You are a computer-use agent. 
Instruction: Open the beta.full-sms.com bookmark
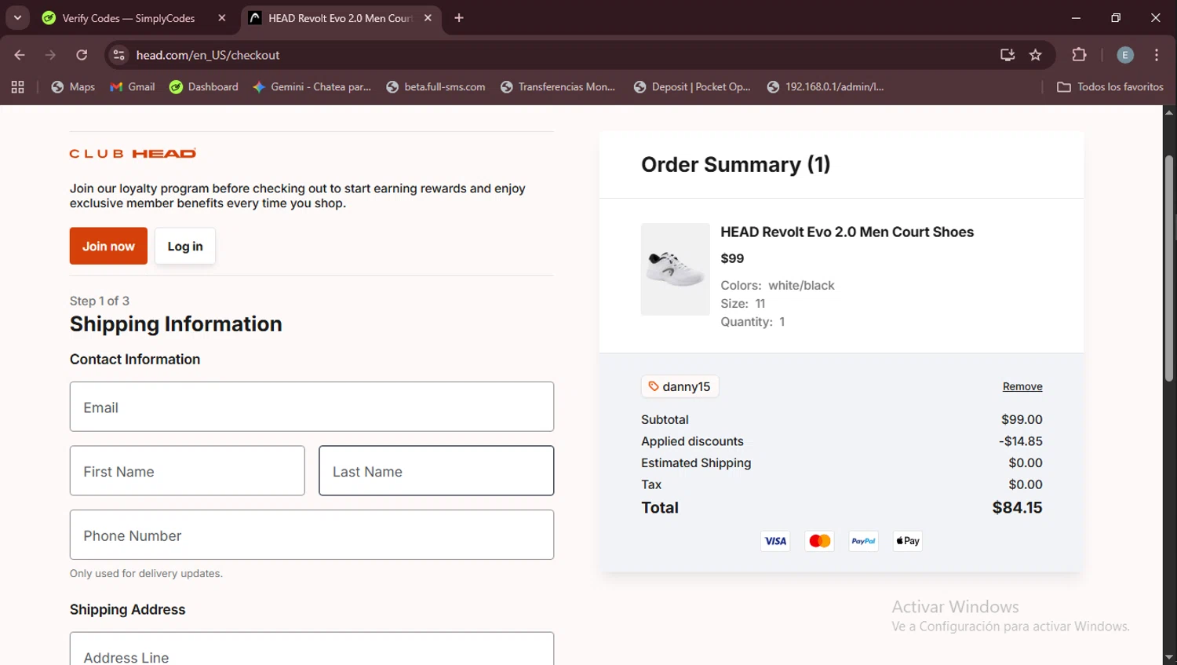pyautogui.click(x=435, y=87)
